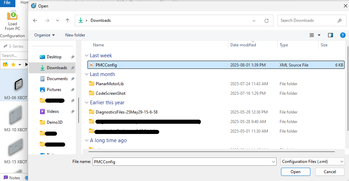Collapse the Last week group
This screenshot has width=349, height=181.
click(x=86, y=56)
